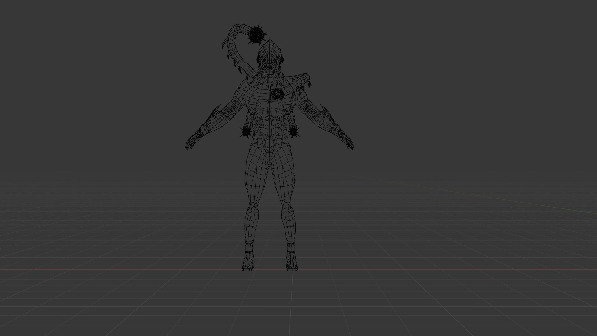Viewport: 597px width, 336px height.
Task: Select the character's hand on the screen right
Action: [x=345, y=140]
